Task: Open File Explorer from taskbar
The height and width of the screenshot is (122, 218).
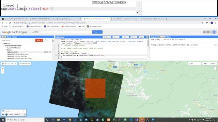Action: [58, 120]
